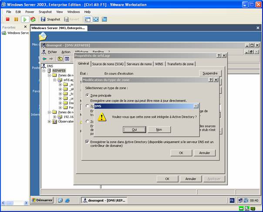Click the dnsmgmt Up one level icon
This screenshot has height=212, width=263.
pos(60,59)
